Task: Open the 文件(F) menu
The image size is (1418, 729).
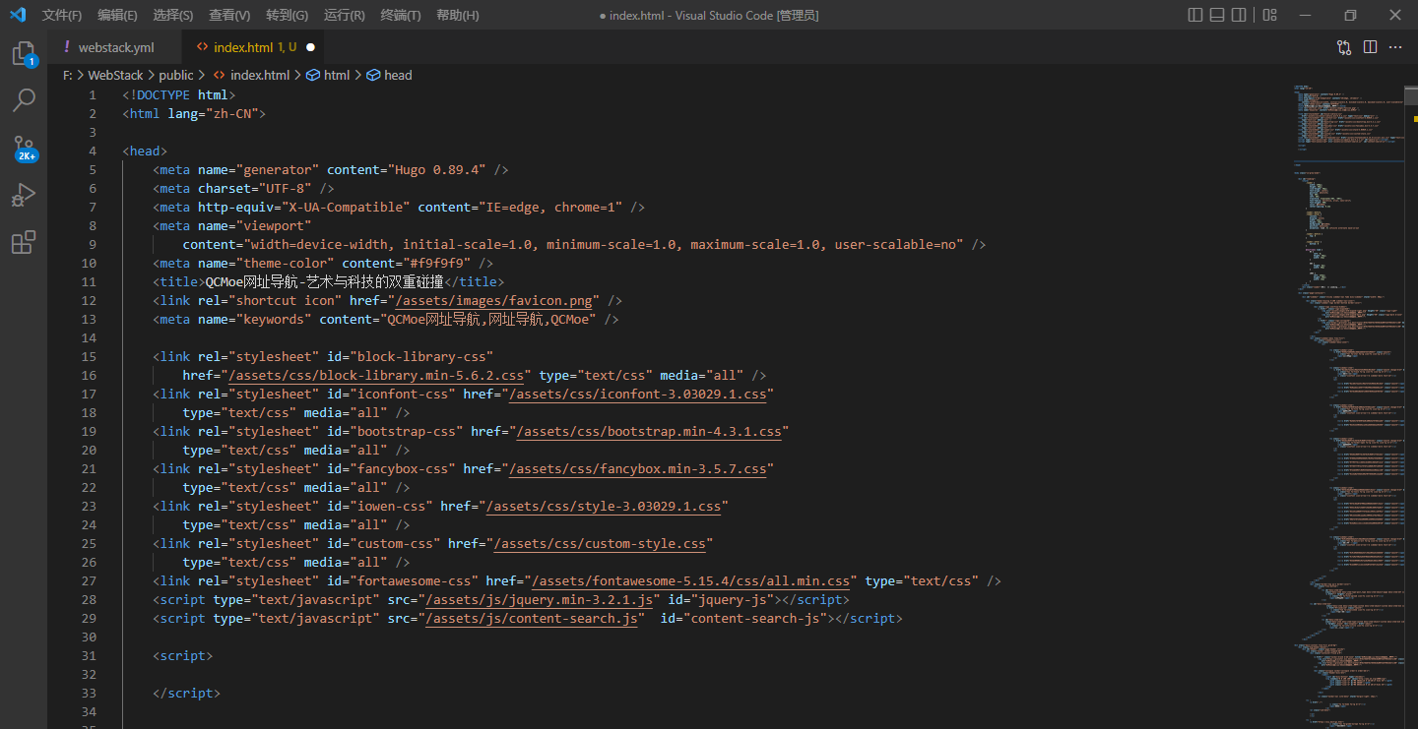Action: (x=62, y=15)
